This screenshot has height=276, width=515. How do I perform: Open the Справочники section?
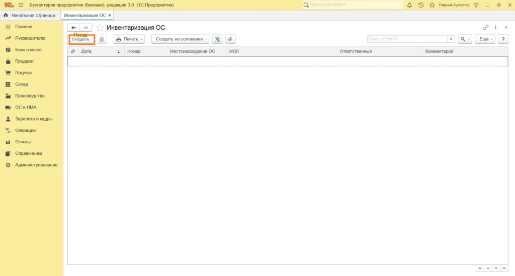[x=29, y=153]
